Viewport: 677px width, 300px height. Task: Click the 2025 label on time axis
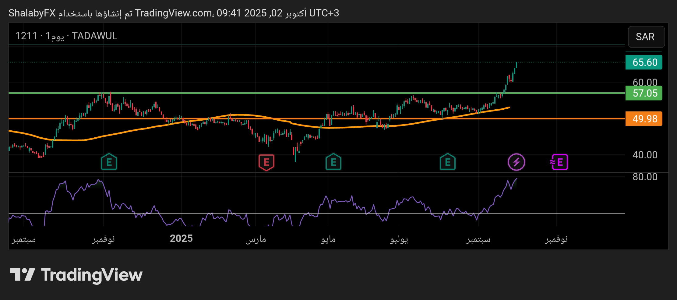pyautogui.click(x=181, y=238)
